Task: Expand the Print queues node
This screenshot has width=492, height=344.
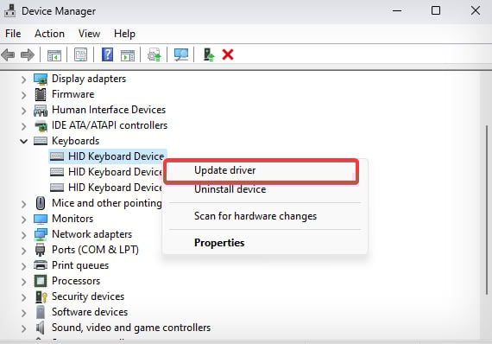Action: pos(23,265)
